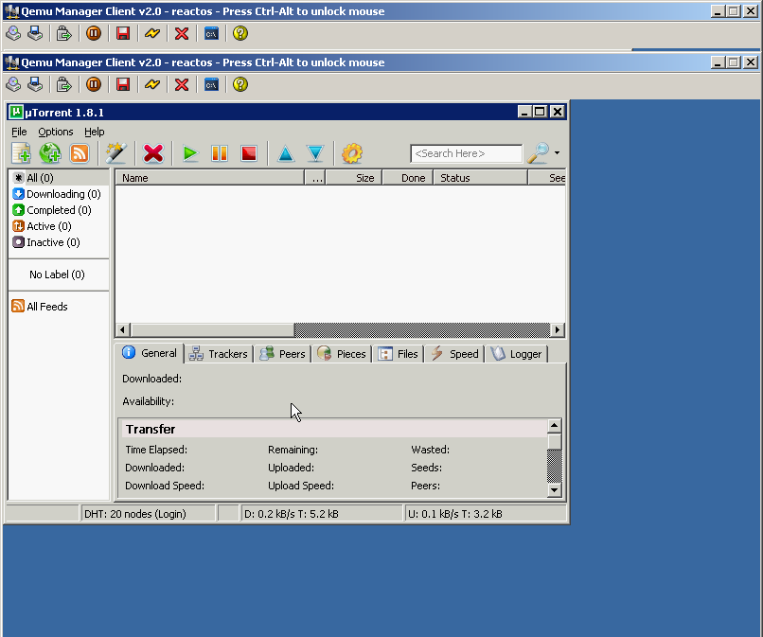The width and height of the screenshot is (763, 637).
Task: Click the torrent list's right scroll arrow
Action: [x=557, y=330]
